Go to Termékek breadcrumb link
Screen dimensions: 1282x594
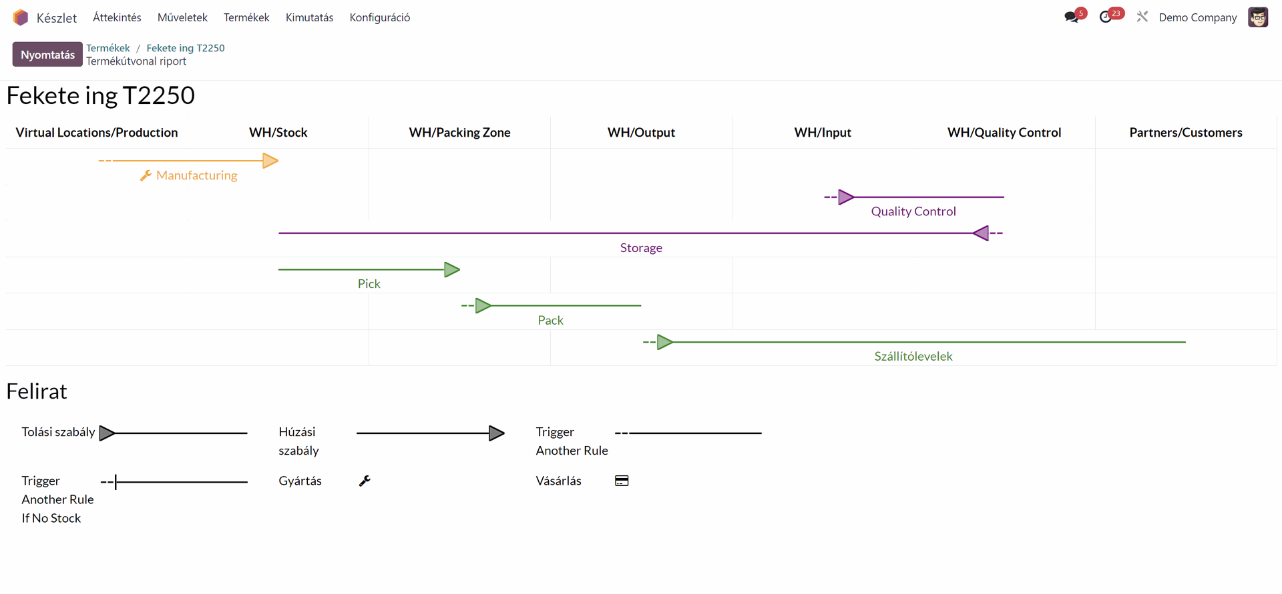[x=108, y=48]
